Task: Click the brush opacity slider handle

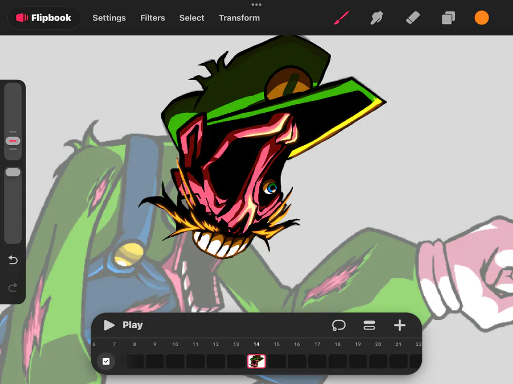Action: (13, 172)
